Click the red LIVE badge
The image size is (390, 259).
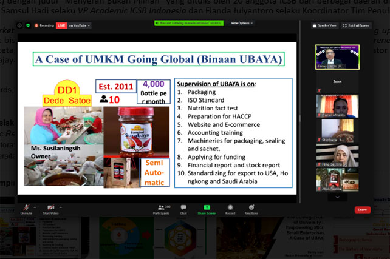pyautogui.click(x=61, y=25)
